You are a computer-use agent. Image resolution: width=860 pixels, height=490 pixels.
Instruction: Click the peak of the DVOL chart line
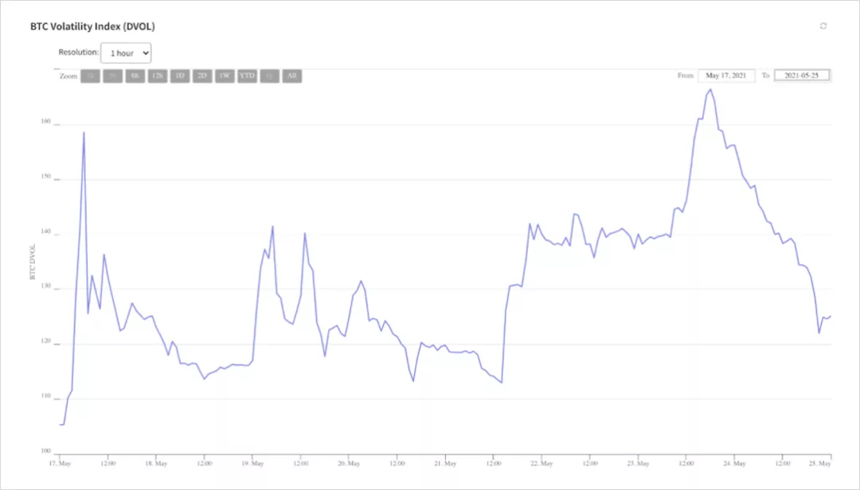(x=709, y=91)
